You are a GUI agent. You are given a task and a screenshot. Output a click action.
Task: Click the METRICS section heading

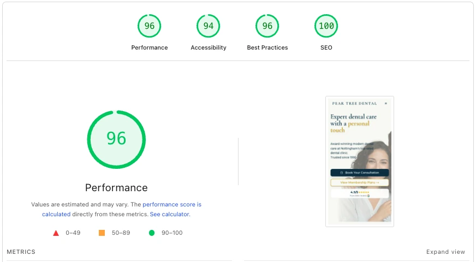point(21,252)
